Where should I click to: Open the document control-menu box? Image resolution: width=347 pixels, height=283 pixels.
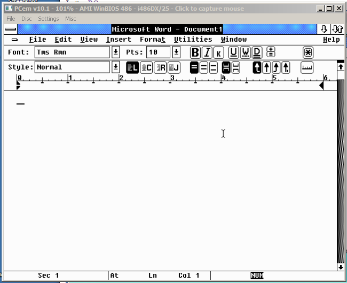pos(14,40)
